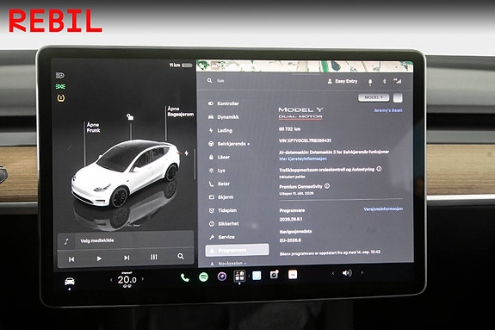Image resolution: width=495 pixels, height=330 pixels.
Task: Open the phone app in the dock
Action: click(x=185, y=277)
